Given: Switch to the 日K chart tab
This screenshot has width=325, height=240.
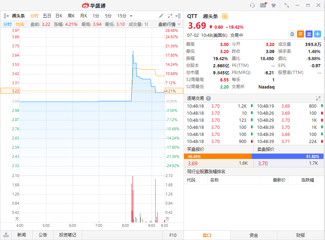Looking at the screenshot, I should coord(59,16).
